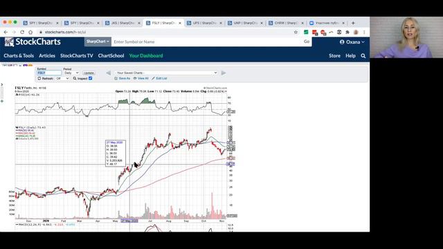
Task: Click the 27 May 2020 date marker
Action: tap(129, 221)
